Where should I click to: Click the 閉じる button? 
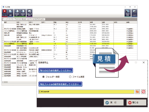click(136, 103)
